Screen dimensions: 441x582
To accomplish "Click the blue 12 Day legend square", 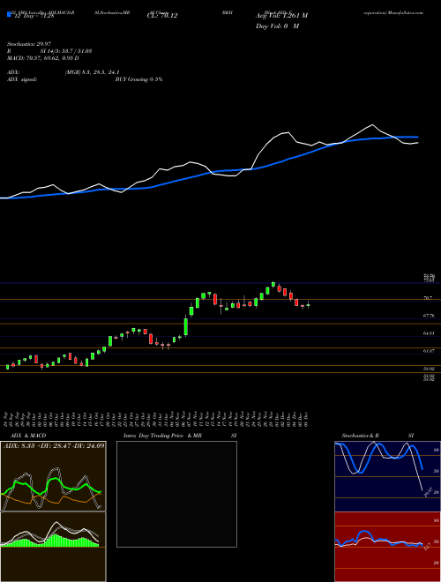I will point(10,15).
